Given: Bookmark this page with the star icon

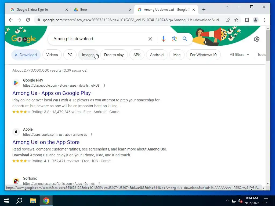Looking at the screenshot, I should click(236, 20).
